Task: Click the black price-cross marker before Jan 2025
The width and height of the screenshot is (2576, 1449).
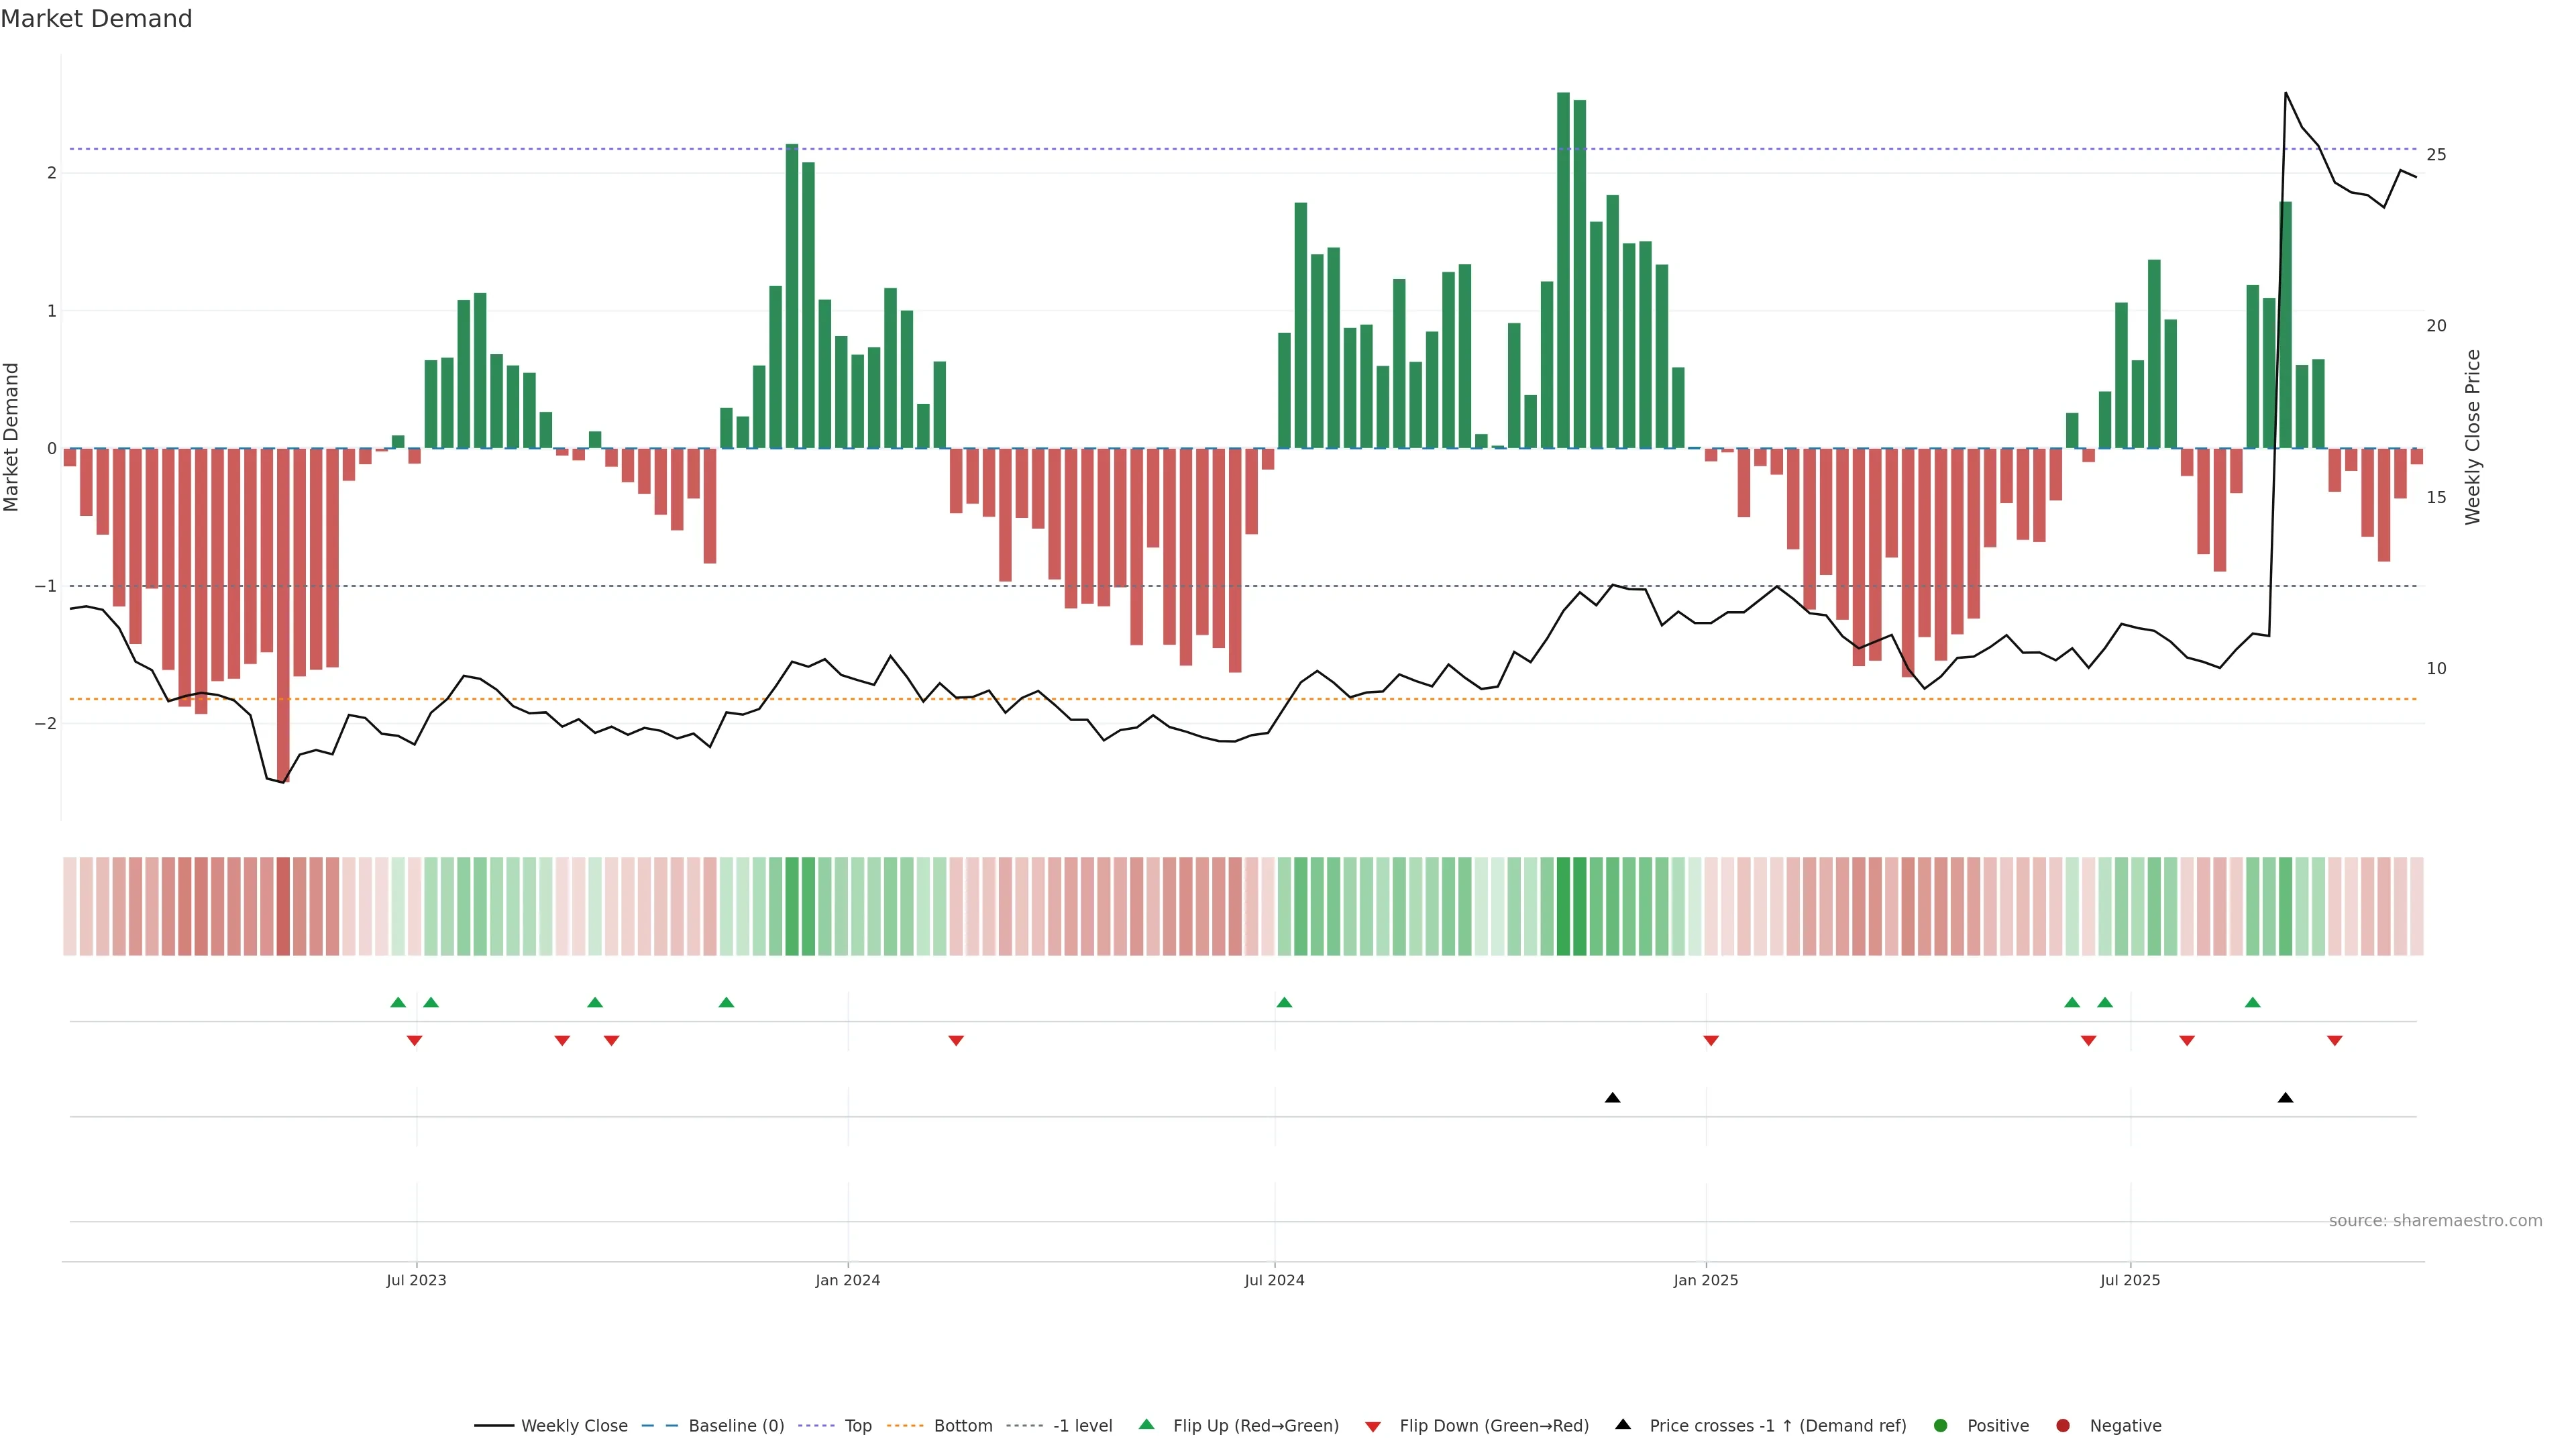Action: click(1612, 1098)
